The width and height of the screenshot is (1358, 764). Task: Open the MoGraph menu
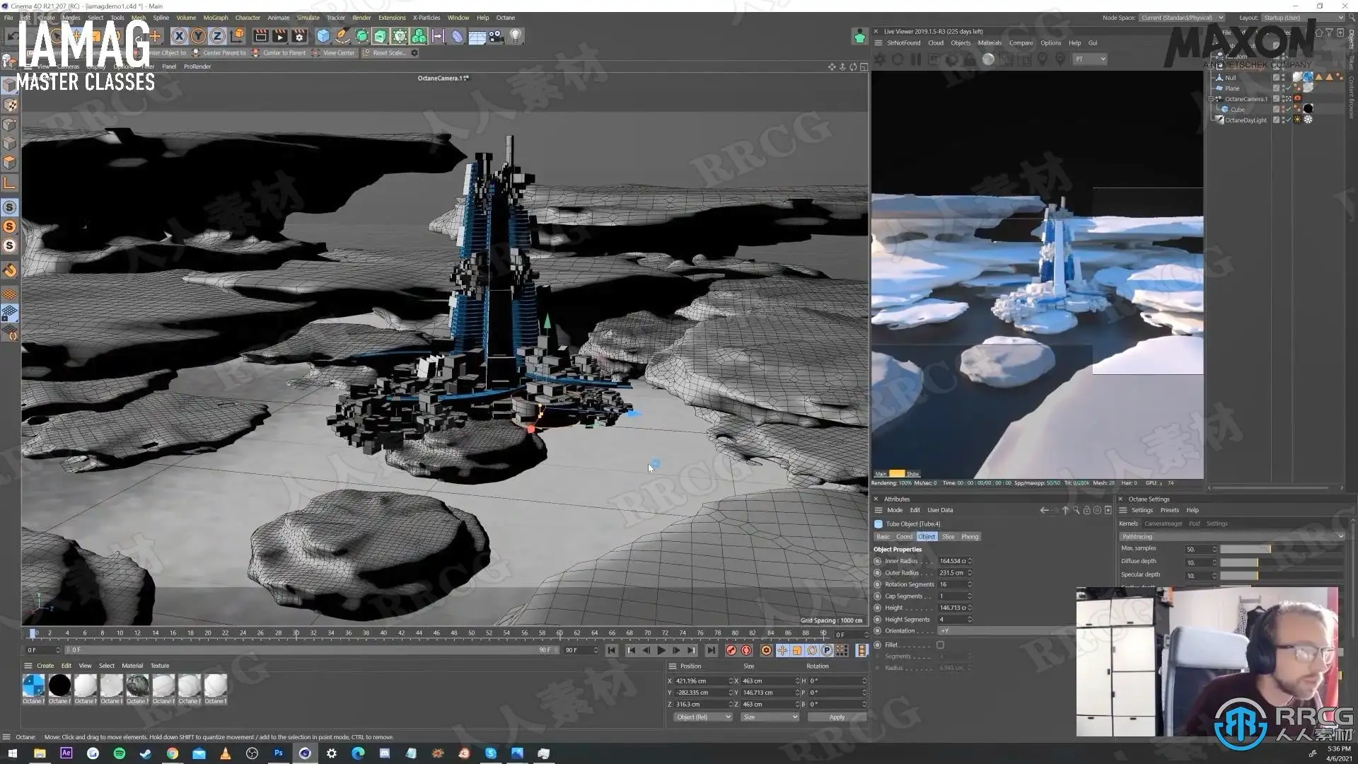coord(215,18)
